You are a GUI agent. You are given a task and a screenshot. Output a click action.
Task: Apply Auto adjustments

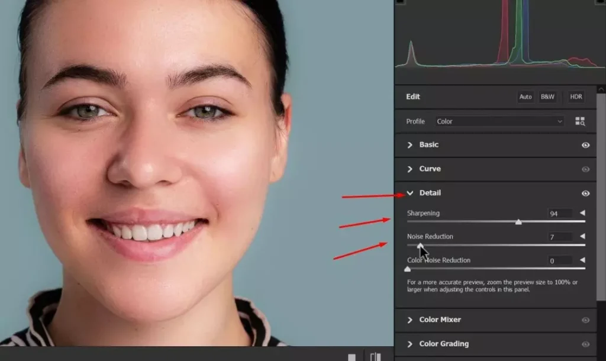[x=525, y=97]
